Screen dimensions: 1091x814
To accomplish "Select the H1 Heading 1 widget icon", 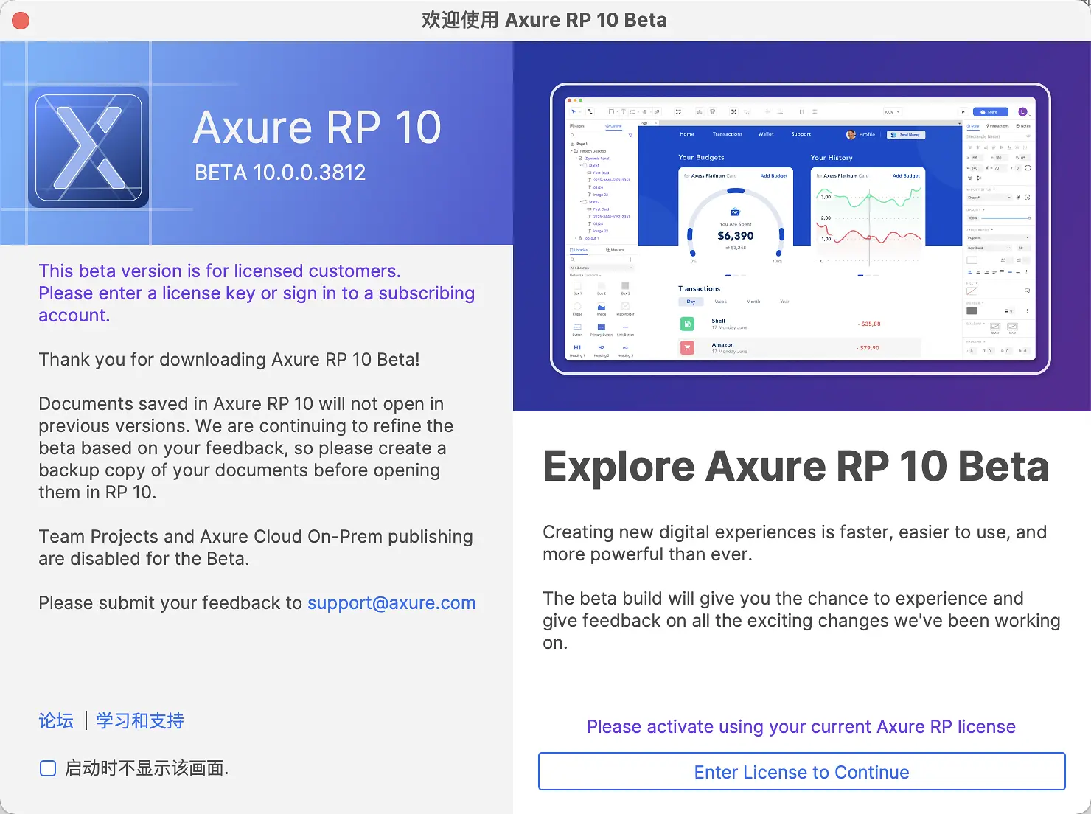I will pyautogui.click(x=577, y=347).
